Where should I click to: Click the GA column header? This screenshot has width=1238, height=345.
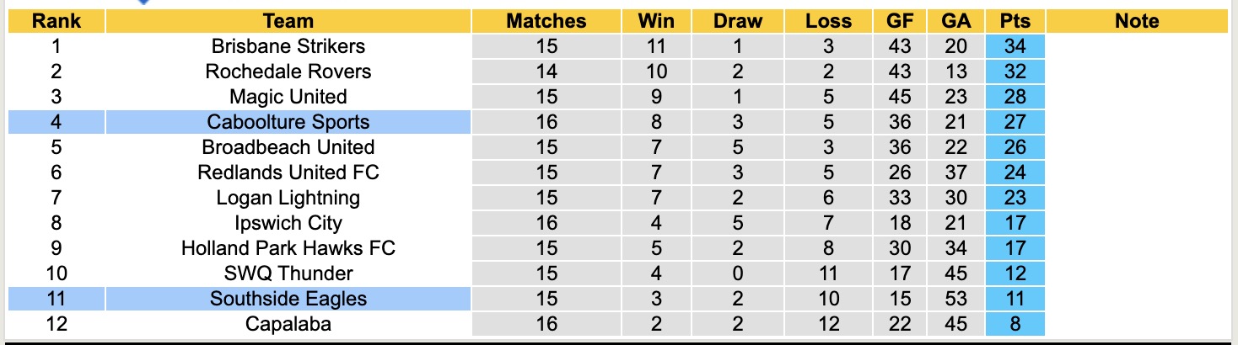pyautogui.click(x=955, y=21)
